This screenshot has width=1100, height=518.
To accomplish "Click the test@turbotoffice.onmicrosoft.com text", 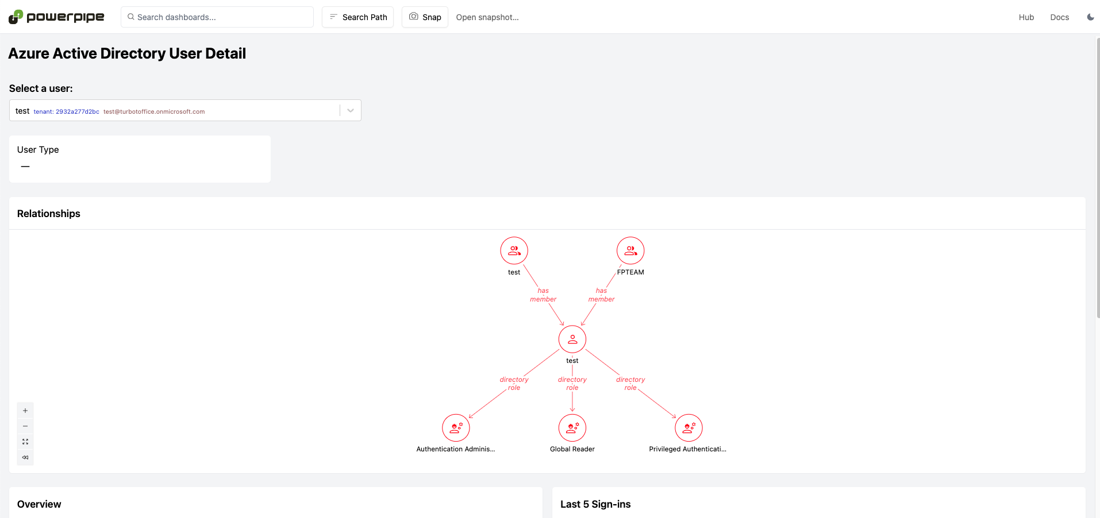I will 154,111.
